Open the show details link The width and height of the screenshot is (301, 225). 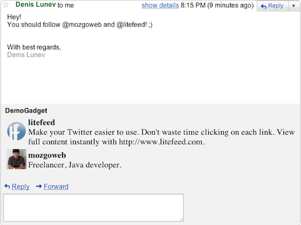pos(160,5)
